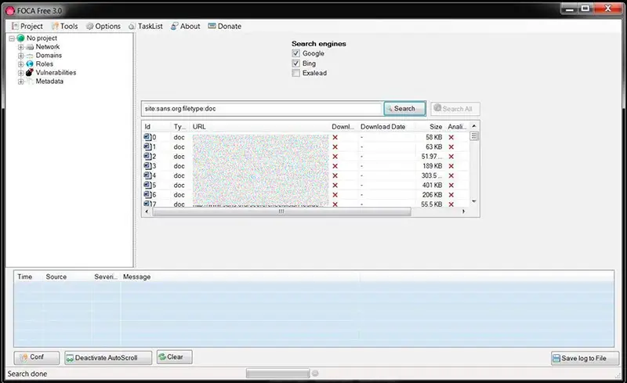The height and width of the screenshot is (383, 627).
Task: Toggle the Google search engine checkbox
Action: [x=296, y=53]
